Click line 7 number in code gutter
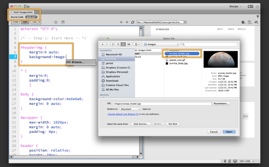 click(15, 57)
